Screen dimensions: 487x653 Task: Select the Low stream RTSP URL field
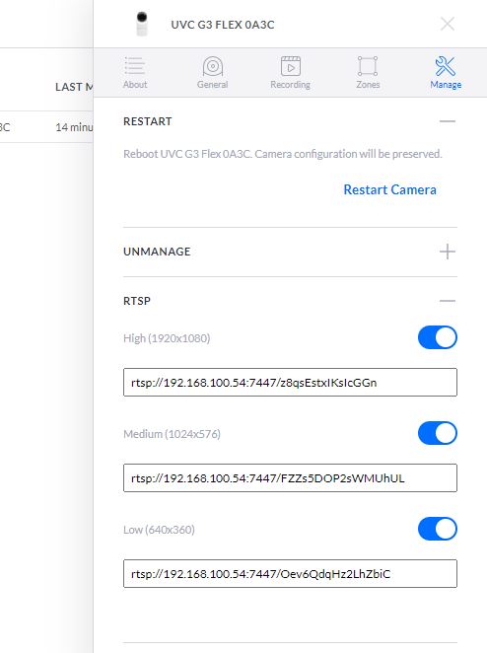click(290, 574)
